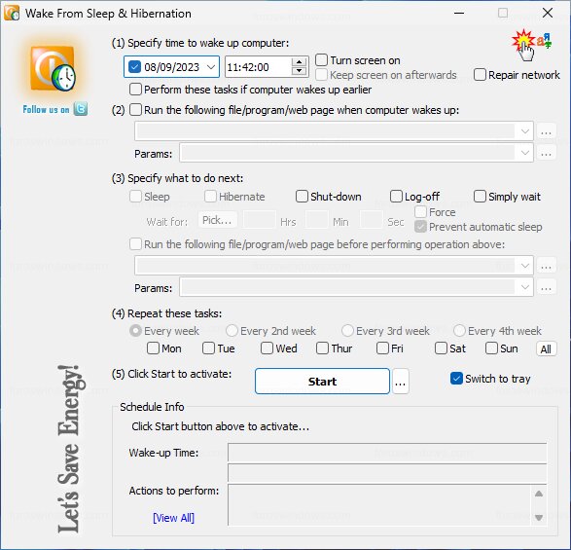Open the wake-up date dropdown calendar
The width and height of the screenshot is (571, 550).
coord(211,67)
